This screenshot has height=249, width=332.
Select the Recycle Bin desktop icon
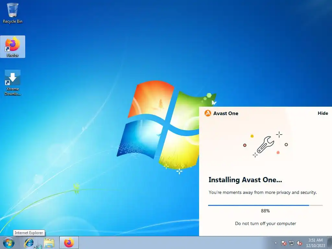click(13, 13)
